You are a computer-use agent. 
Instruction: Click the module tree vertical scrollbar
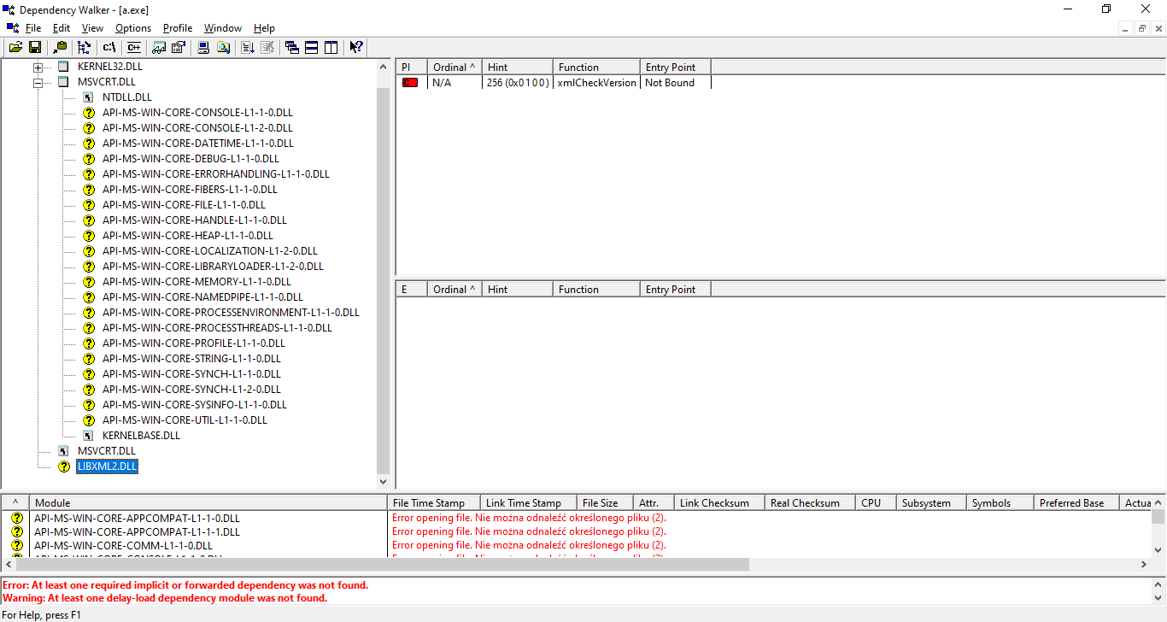click(x=384, y=273)
